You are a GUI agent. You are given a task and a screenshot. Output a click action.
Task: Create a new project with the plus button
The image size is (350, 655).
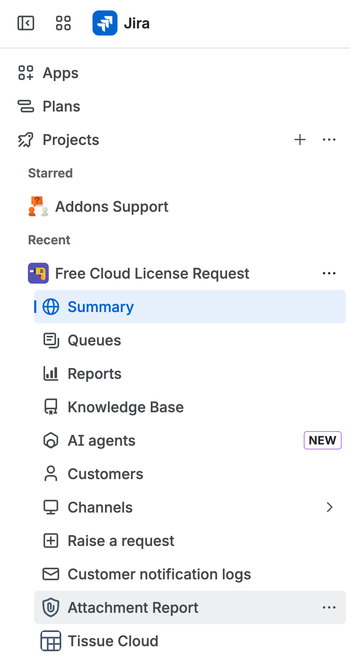pos(300,140)
